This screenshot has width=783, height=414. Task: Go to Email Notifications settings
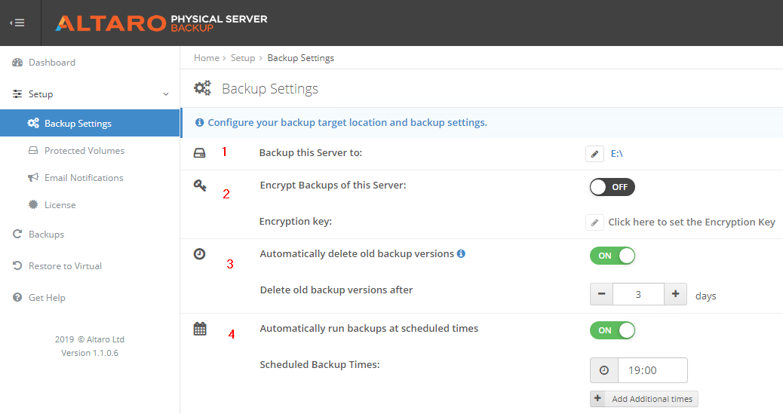(x=83, y=178)
